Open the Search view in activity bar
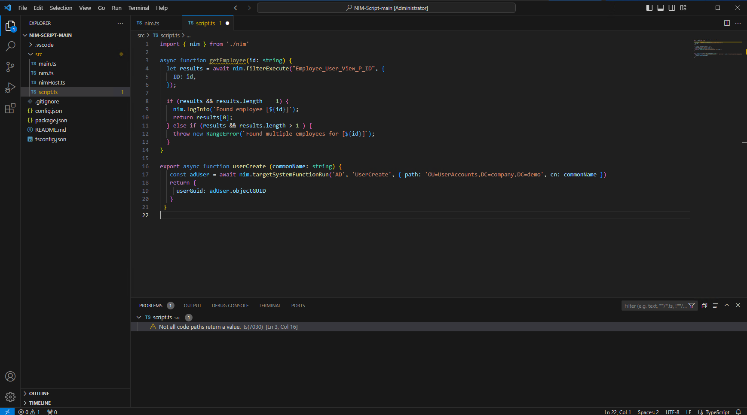The image size is (747, 415). [10, 46]
